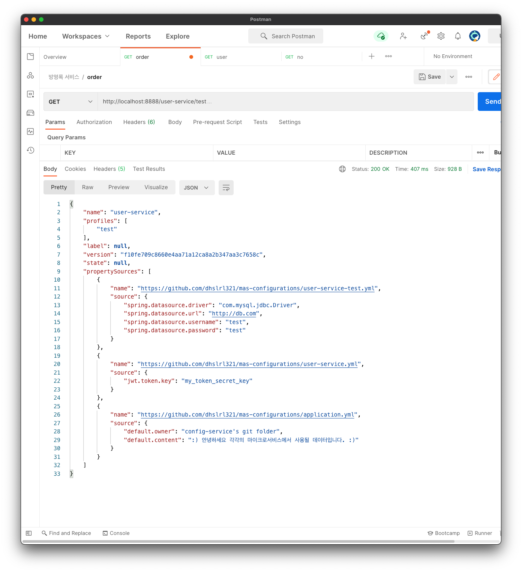Image resolution: width=522 pixels, height=572 pixels.
Task: Open the Monitors sidebar icon
Action: (30, 131)
